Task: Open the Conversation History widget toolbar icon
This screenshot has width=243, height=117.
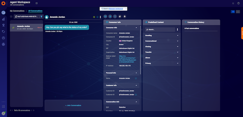Action: 115,16
